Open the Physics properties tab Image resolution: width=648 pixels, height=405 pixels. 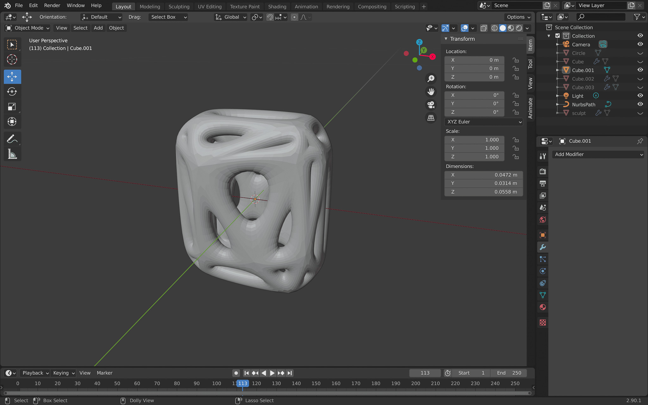[x=543, y=271]
